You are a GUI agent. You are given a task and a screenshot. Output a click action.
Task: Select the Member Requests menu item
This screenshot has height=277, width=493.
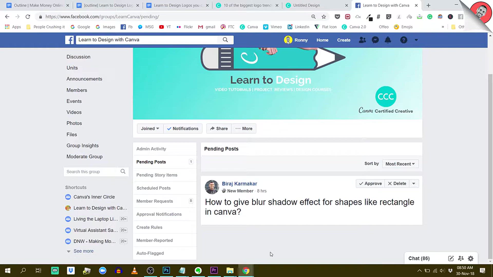point(155,201)
